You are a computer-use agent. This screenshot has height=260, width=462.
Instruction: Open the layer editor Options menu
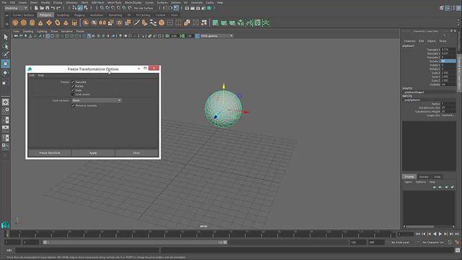click(421, 182)
